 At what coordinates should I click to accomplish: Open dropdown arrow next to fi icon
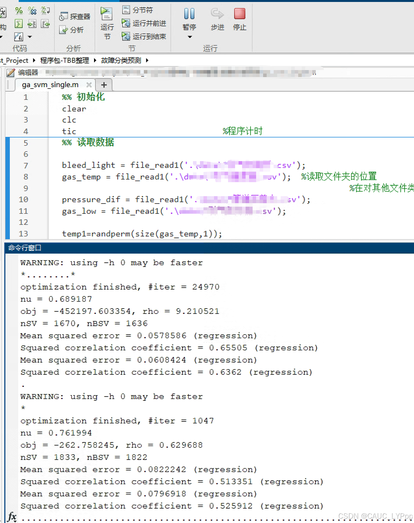30,37
